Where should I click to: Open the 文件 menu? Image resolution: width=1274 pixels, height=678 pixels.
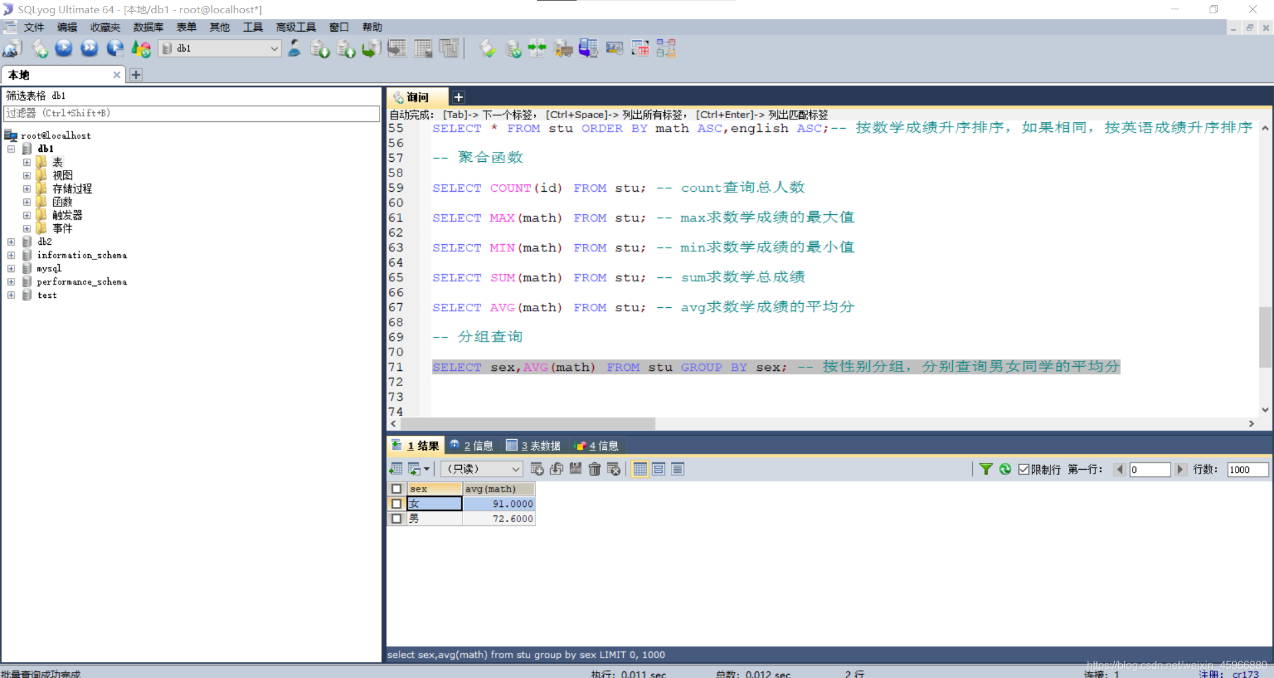tap(34, 27)
